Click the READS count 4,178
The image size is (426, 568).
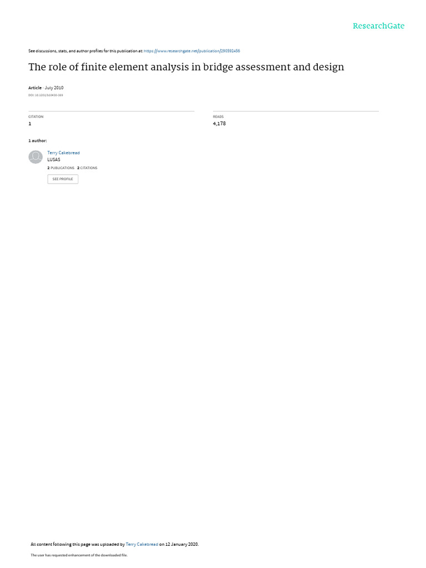click(x=219, y=124)
